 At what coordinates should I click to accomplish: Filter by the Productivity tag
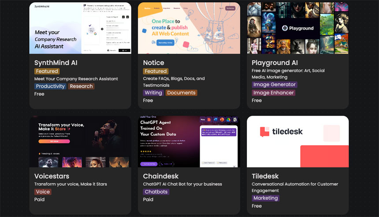pyautogui.click(x=50, y=86)
